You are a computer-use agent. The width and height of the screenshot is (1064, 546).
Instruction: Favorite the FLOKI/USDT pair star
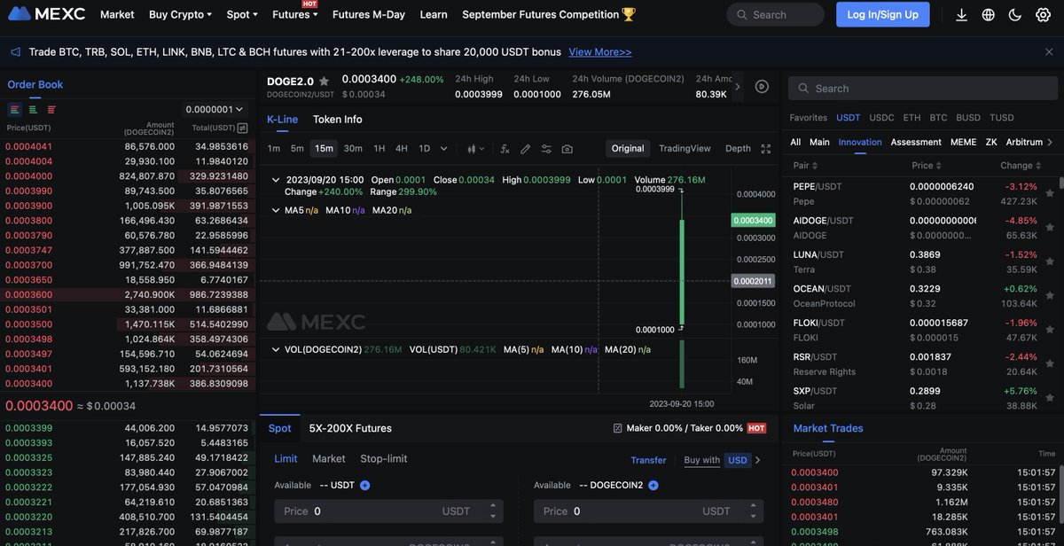[x=1050, y=330]
